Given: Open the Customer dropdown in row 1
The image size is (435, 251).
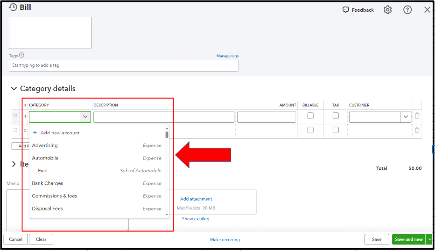Looking at the screenshot, I should click(406, 117).
